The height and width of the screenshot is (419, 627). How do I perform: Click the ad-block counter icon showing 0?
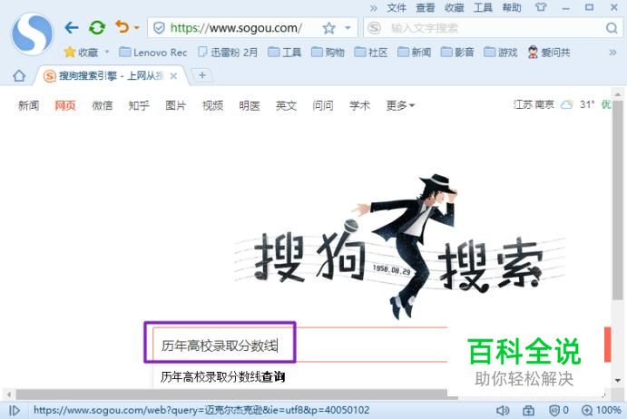click(x=559, y=410)
